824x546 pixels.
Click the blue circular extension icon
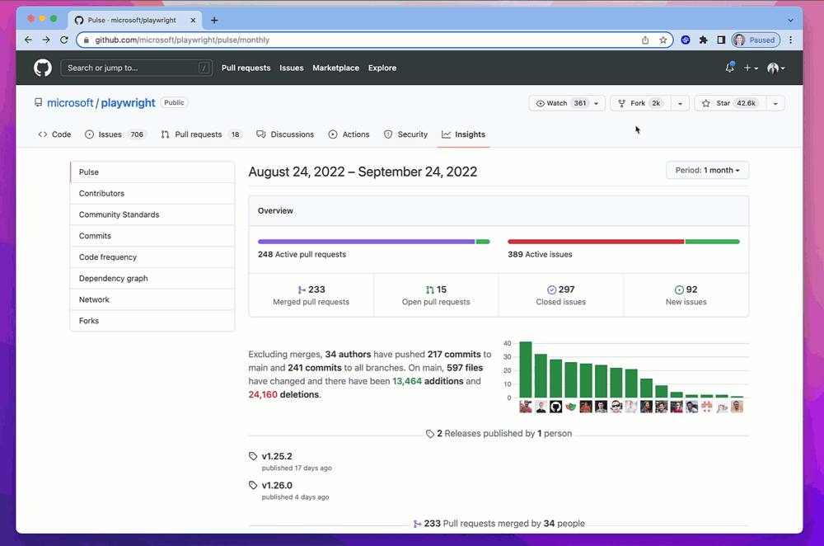click(x=686, y=40)
